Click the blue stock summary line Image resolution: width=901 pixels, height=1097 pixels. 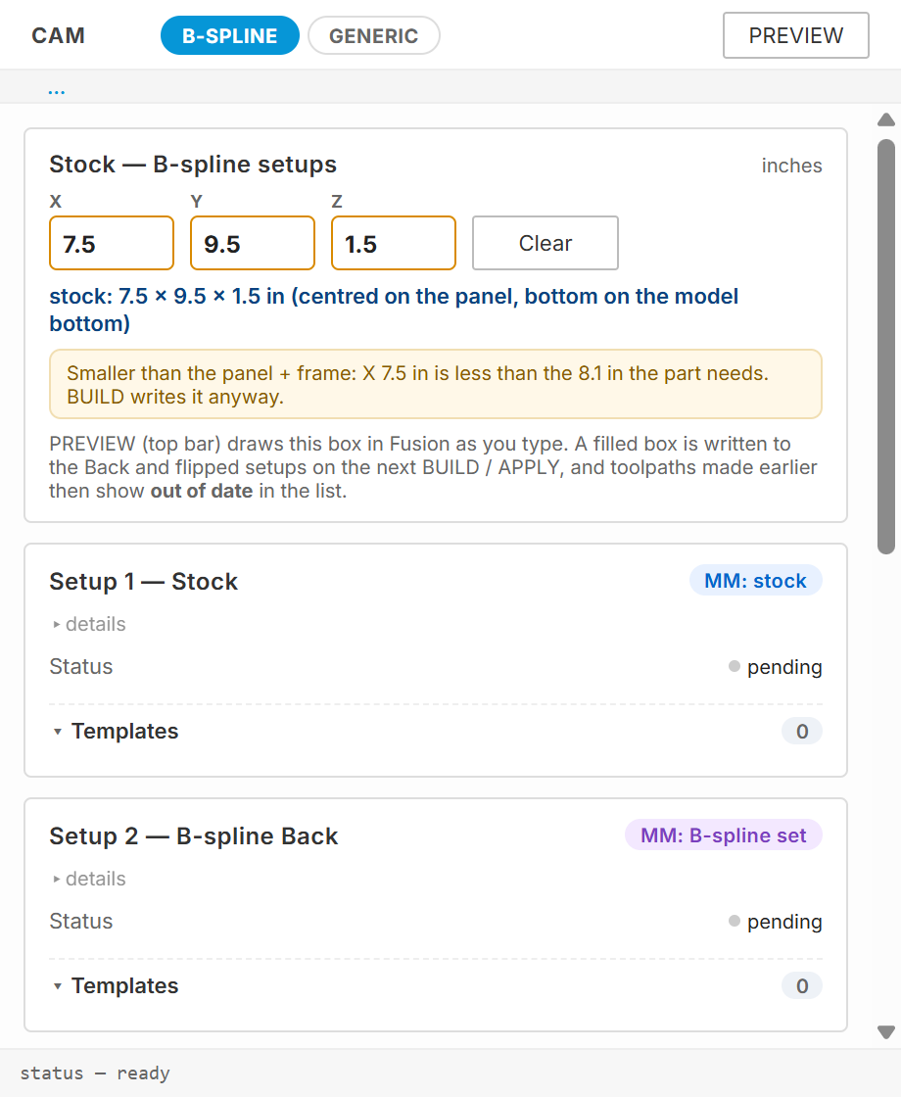(394, 310)
